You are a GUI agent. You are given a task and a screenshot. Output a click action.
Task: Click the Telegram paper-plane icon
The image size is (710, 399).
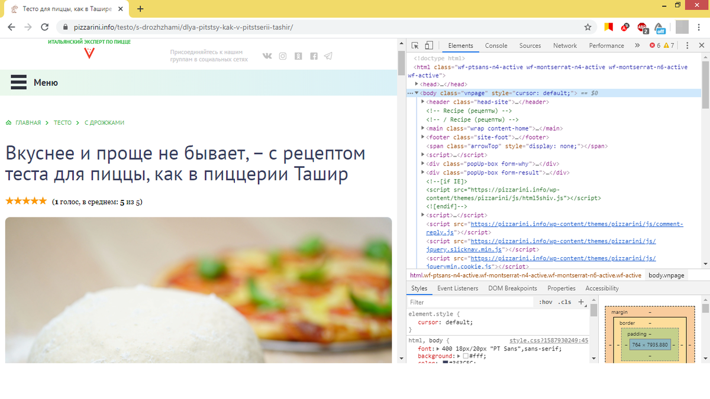point(328,56)
